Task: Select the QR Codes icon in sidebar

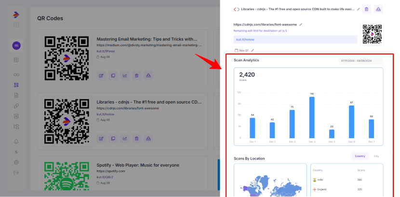Action: (x=16, y=85)
